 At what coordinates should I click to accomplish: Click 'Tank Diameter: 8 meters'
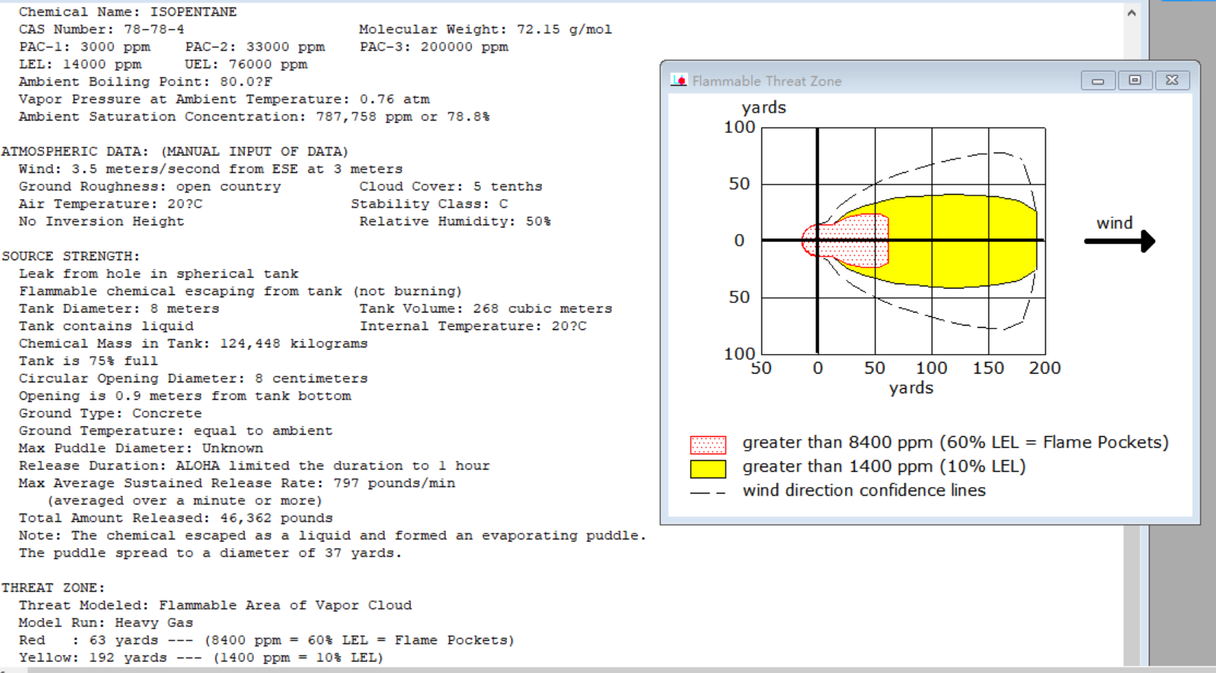coord(119,308)
